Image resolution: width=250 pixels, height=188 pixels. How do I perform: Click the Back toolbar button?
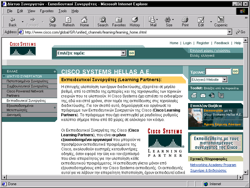click(12, 22)
